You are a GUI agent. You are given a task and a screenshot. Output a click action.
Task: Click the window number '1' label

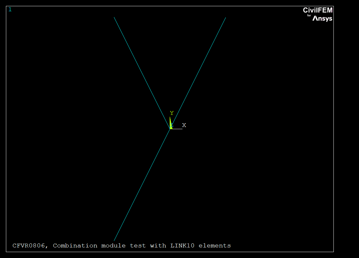point(10,9)
